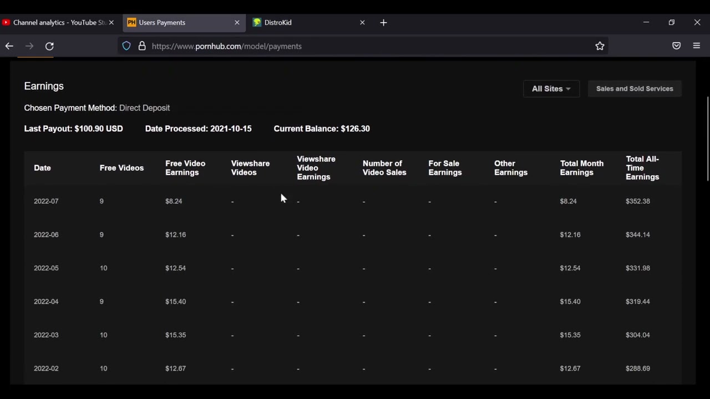Click the For Sale Earnings header

(445, 168)
